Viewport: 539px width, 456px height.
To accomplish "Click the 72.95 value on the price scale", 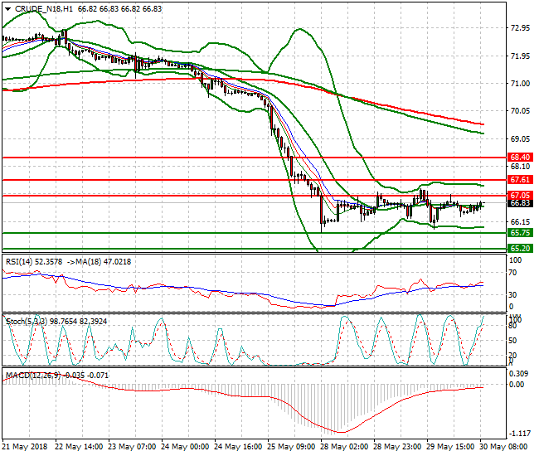I will tap(520, 28).
